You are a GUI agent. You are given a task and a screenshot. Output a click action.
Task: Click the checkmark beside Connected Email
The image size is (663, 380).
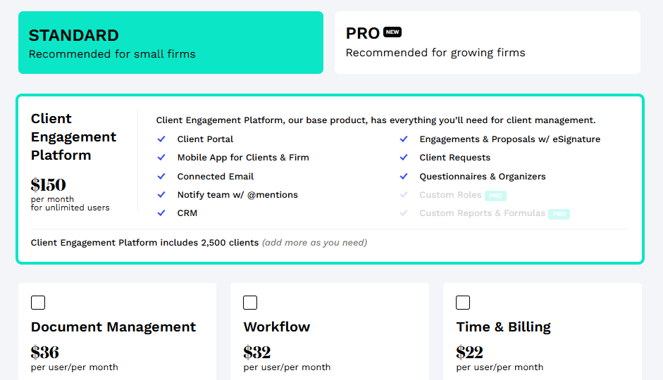161,177
